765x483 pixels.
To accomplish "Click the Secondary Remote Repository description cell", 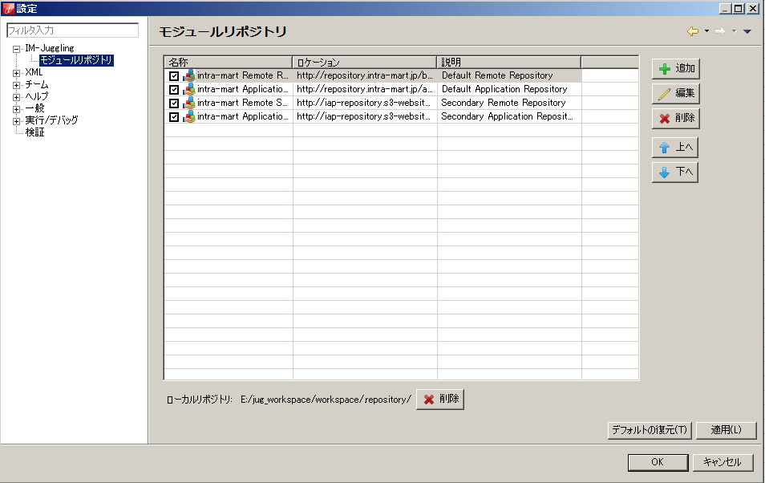I will point(509,103).
